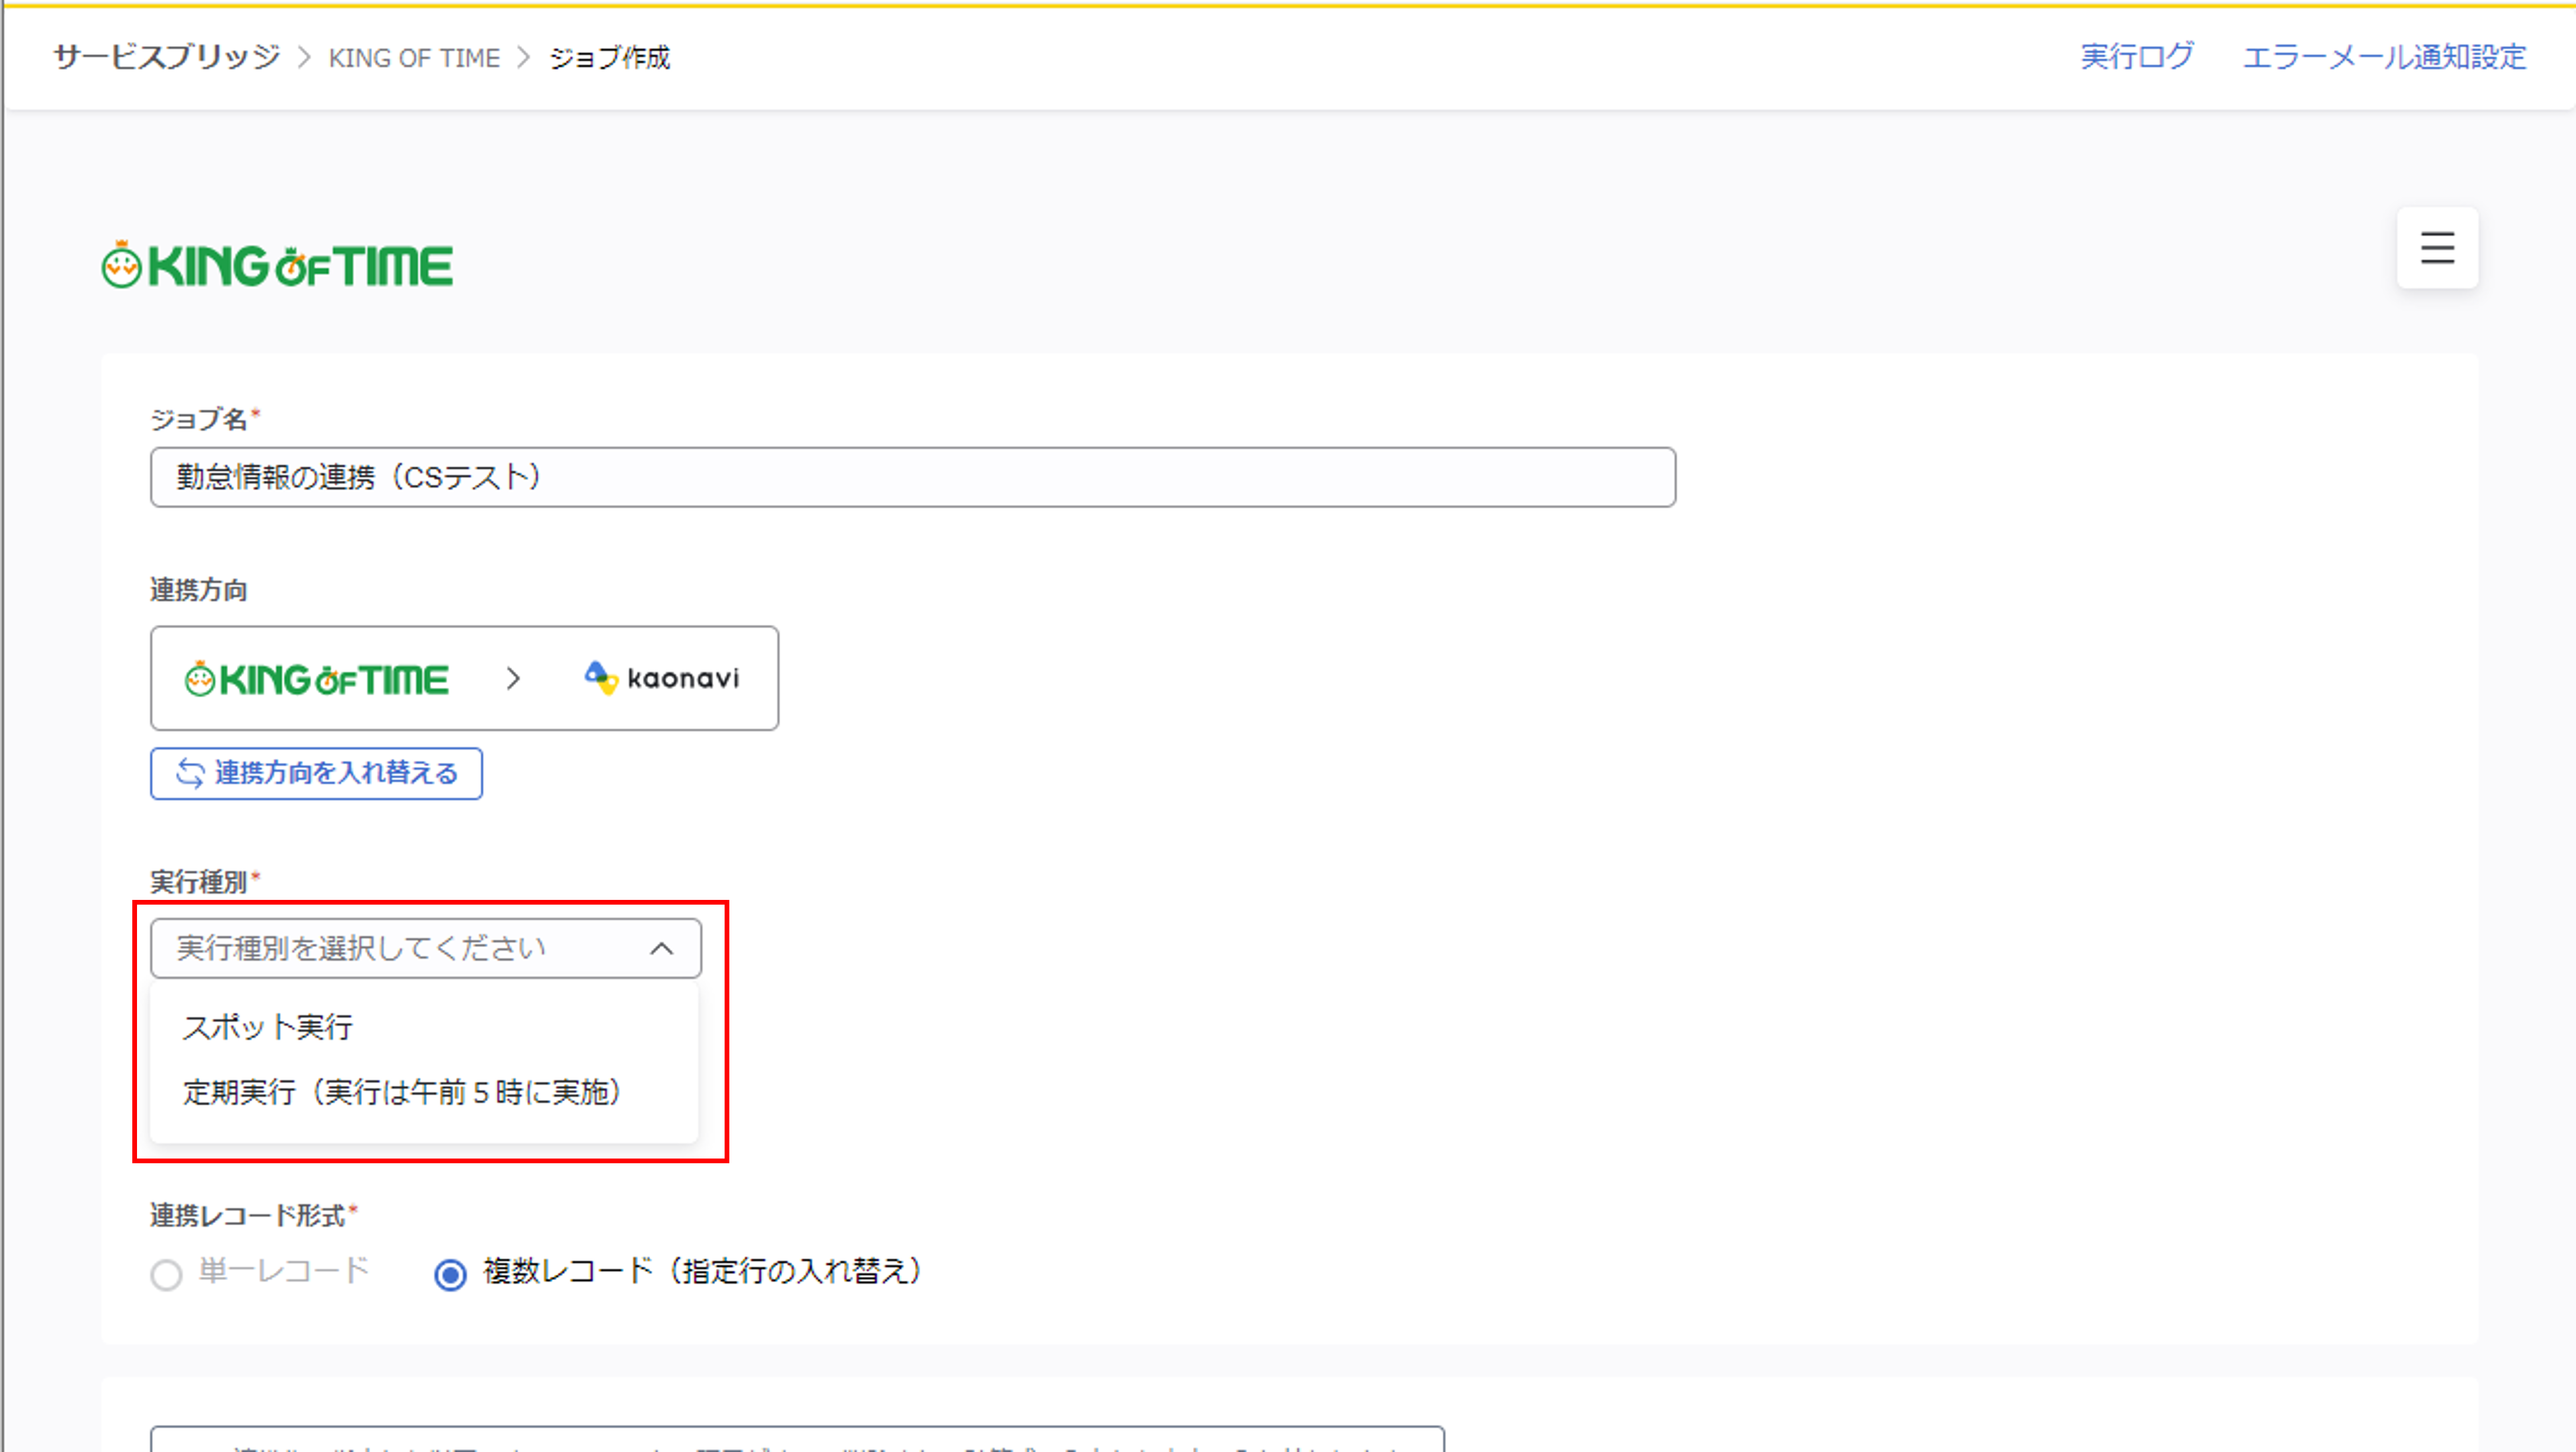Click the kaonavi logo in link direction

pos(662,678)
